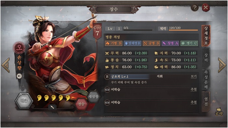Click the 재설정 reset button
This screenshot has height=128, width=228.
[93, 97]
